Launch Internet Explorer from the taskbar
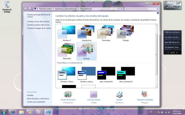This screenshot has height=115, width=185. [13, 112]
